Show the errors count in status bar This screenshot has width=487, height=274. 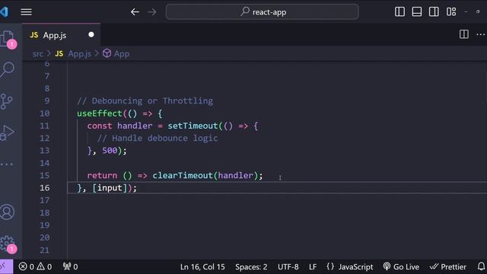click(x=27, y=266)
